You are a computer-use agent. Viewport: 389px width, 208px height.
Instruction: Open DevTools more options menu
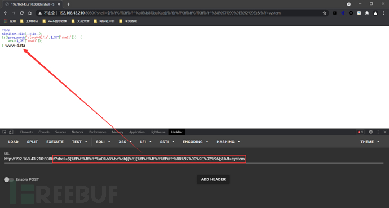pyautogui.click(x=378, y=132)
